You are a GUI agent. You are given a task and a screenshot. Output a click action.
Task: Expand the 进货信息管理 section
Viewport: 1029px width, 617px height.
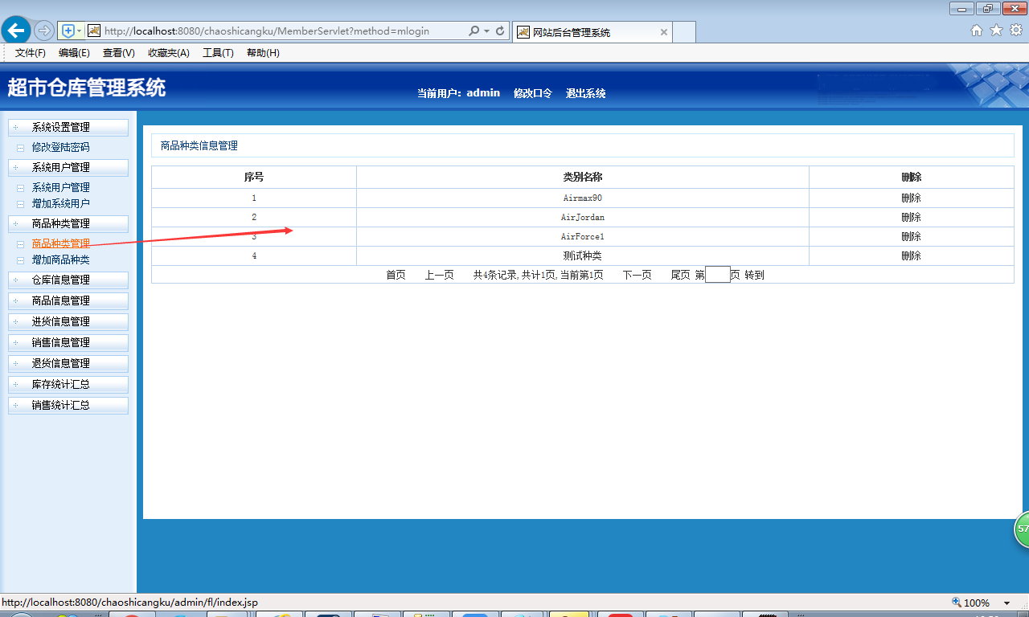pos(68,322)
